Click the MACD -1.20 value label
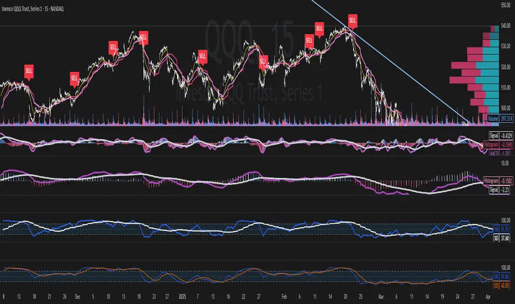Image resolution: width=515 pixels, height=304 pixels. (501, 153)
